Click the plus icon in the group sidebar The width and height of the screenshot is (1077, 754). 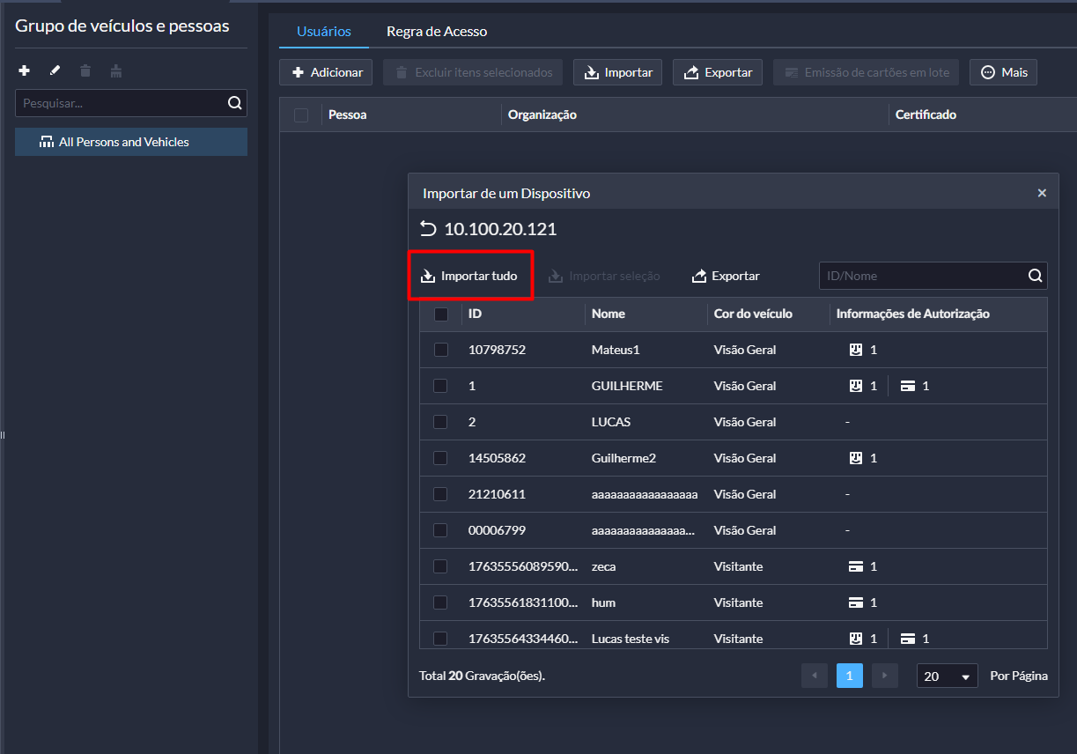pyautogui.click(x=25, y=70)
